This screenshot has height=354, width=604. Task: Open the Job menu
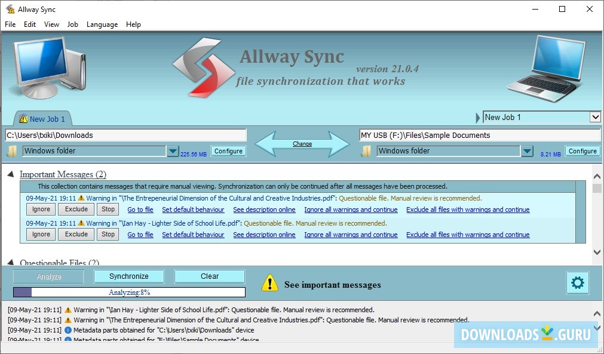tap(72, 24)
